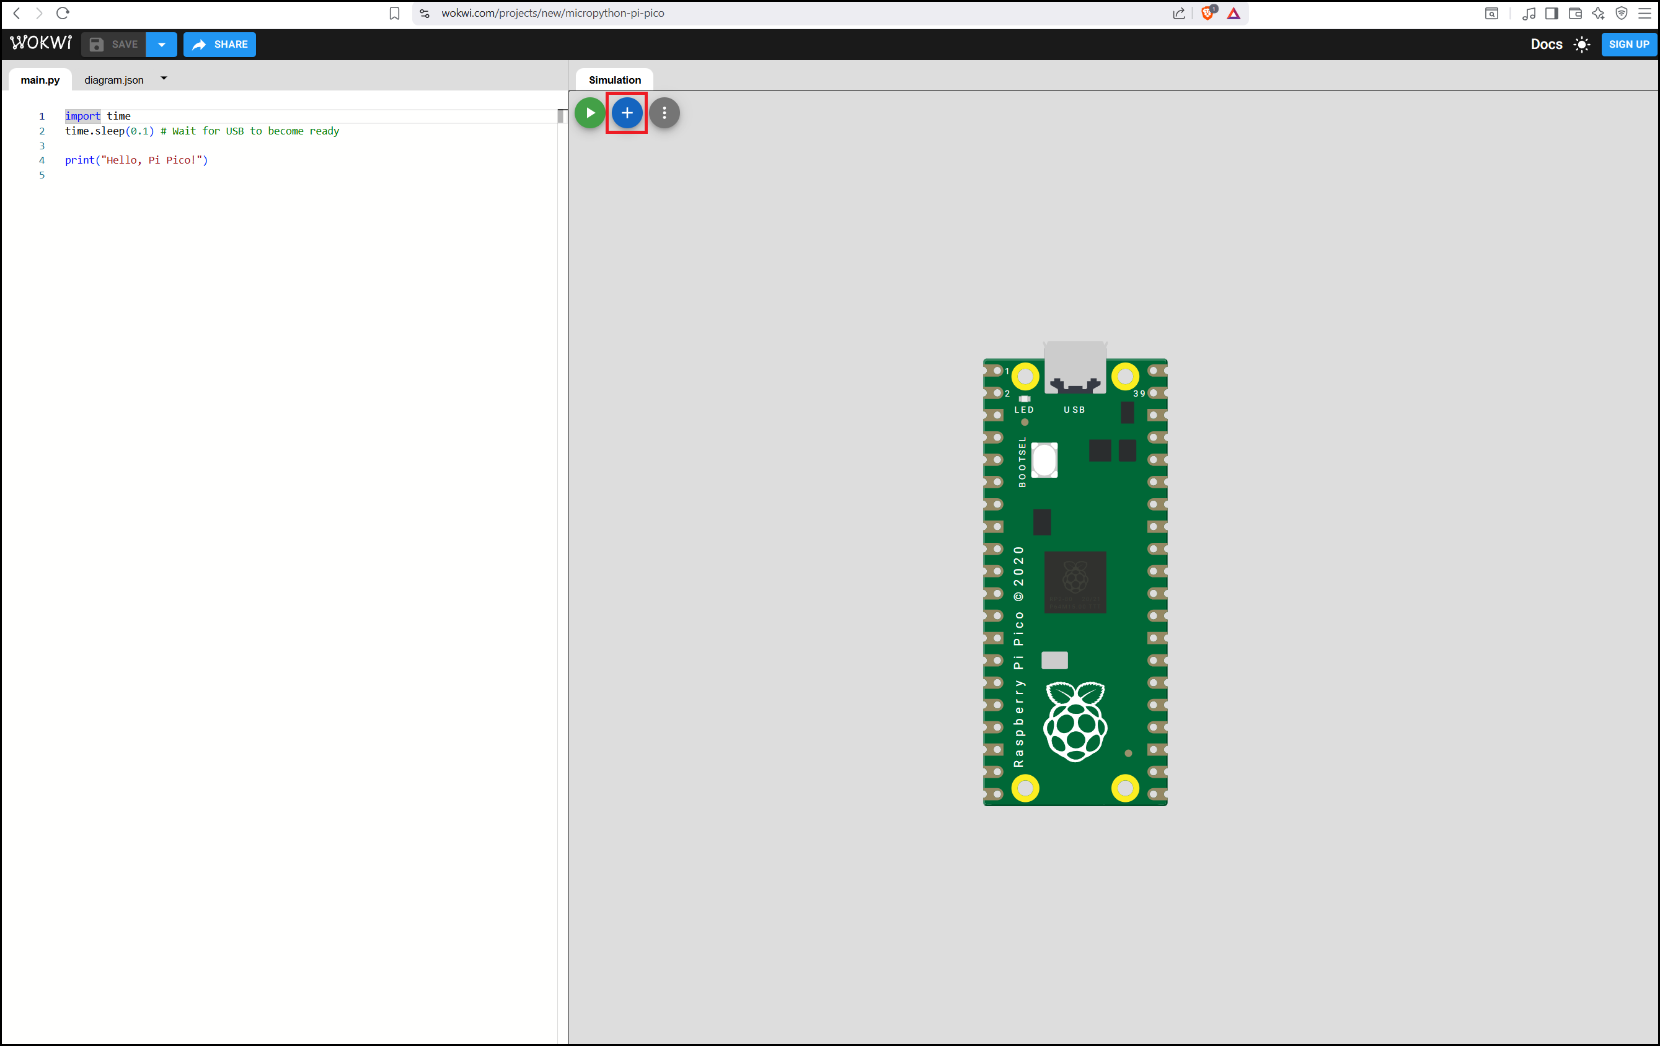Save the project with the SAVE button

[x=114, y=44]
